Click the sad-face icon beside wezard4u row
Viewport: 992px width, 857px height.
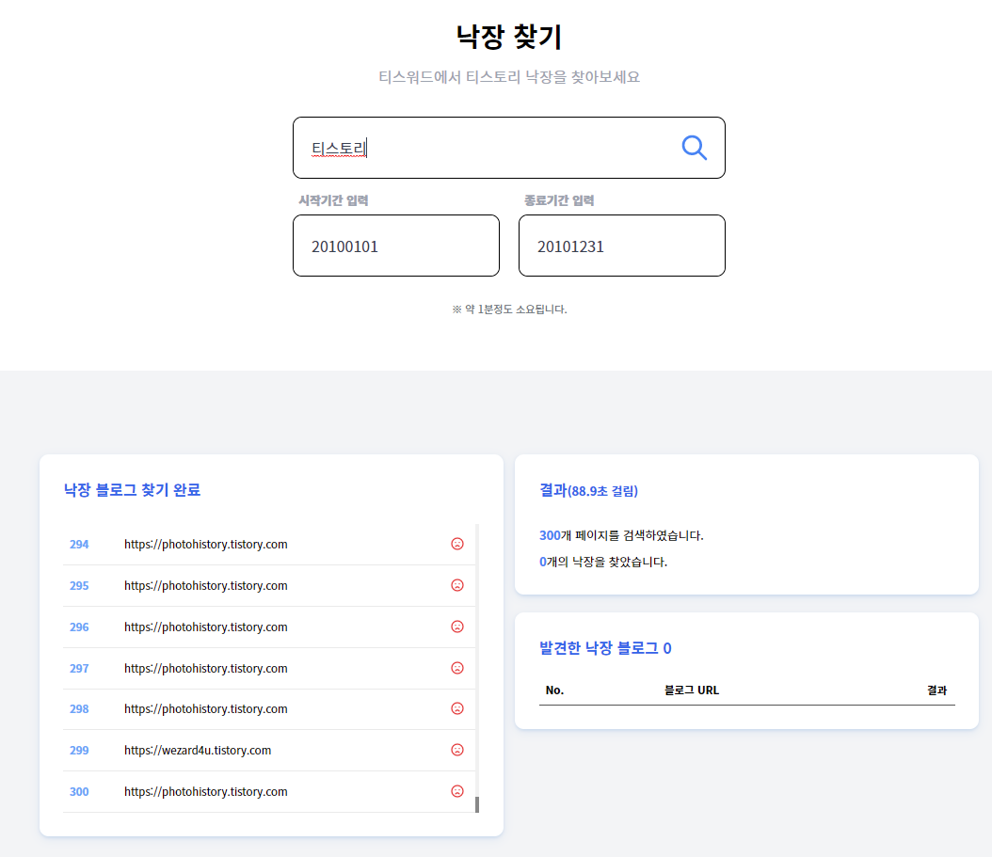pyautogui.click(x=457, y=750)
